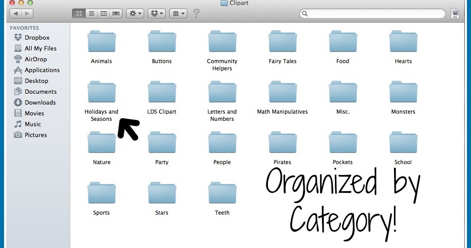Open the Buttons folder
Viewport: 471px width, 248px height.
162,41
